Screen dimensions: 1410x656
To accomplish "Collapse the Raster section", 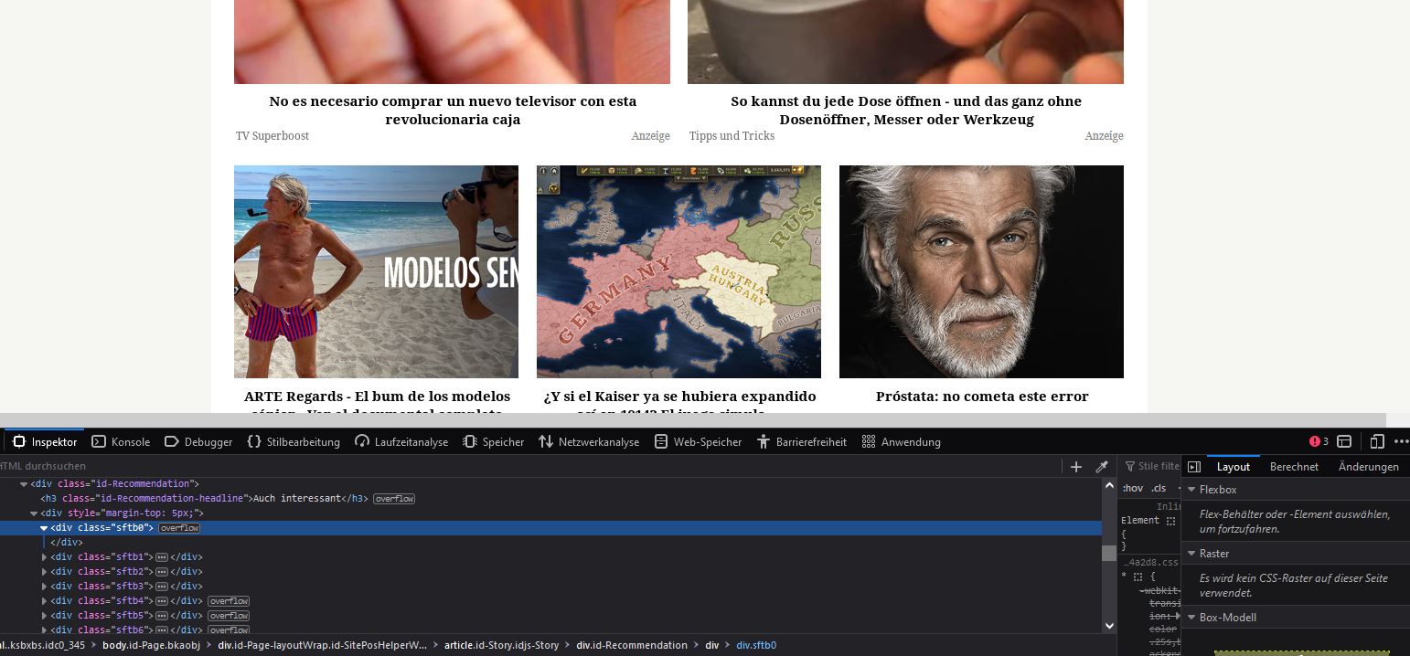I will tap(1191, 554).
